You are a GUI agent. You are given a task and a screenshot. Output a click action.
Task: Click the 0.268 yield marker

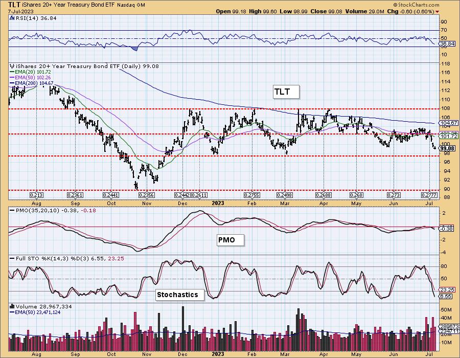click(356, 195)
